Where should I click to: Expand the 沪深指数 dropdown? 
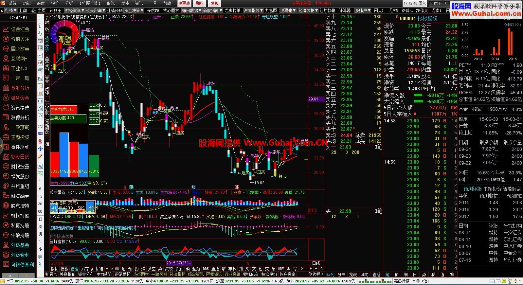pyautogui.click(x=253, y=10)
